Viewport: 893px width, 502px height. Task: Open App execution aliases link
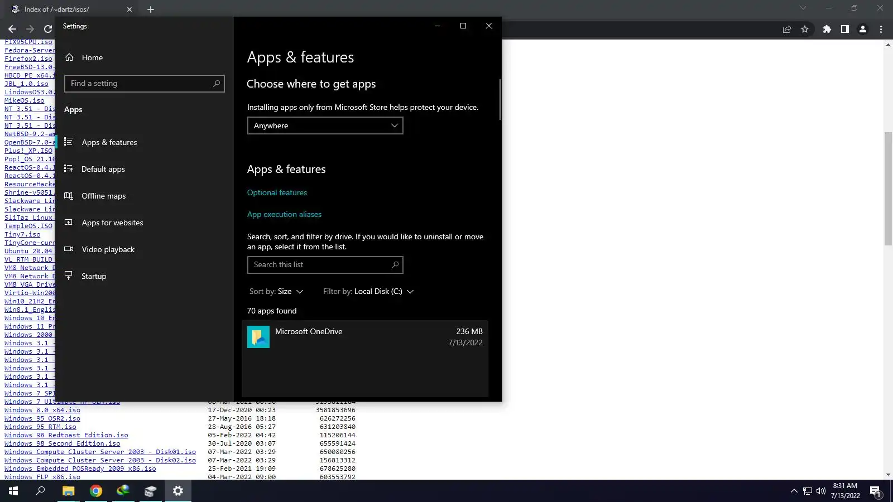284,214
